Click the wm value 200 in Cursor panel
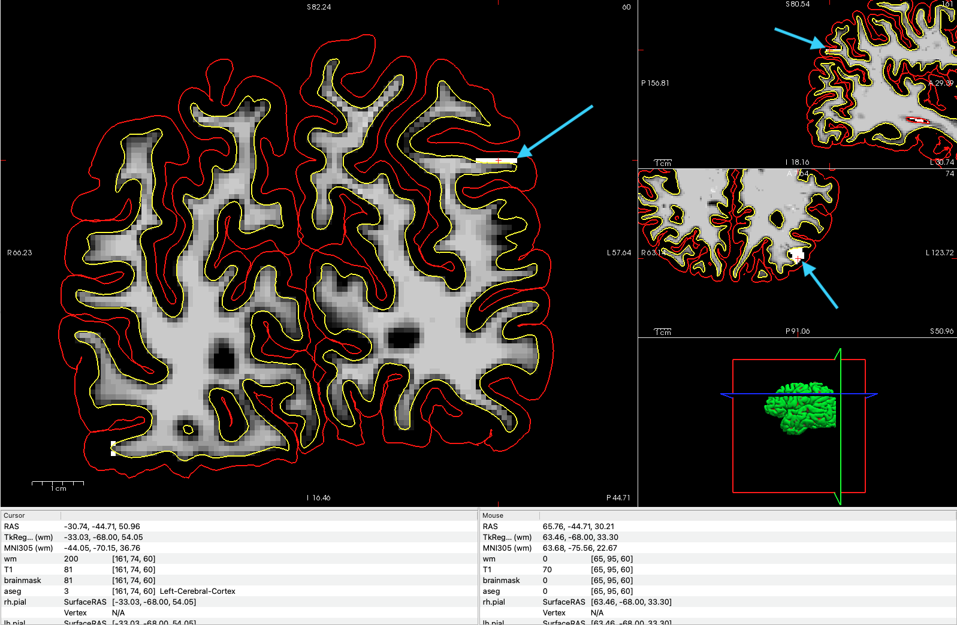Image resolution: width=957 pixels, height=625 pixels. pos(71,559)
